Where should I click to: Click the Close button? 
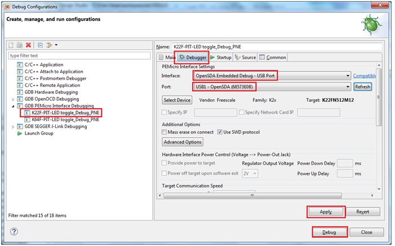pos(366,232)
